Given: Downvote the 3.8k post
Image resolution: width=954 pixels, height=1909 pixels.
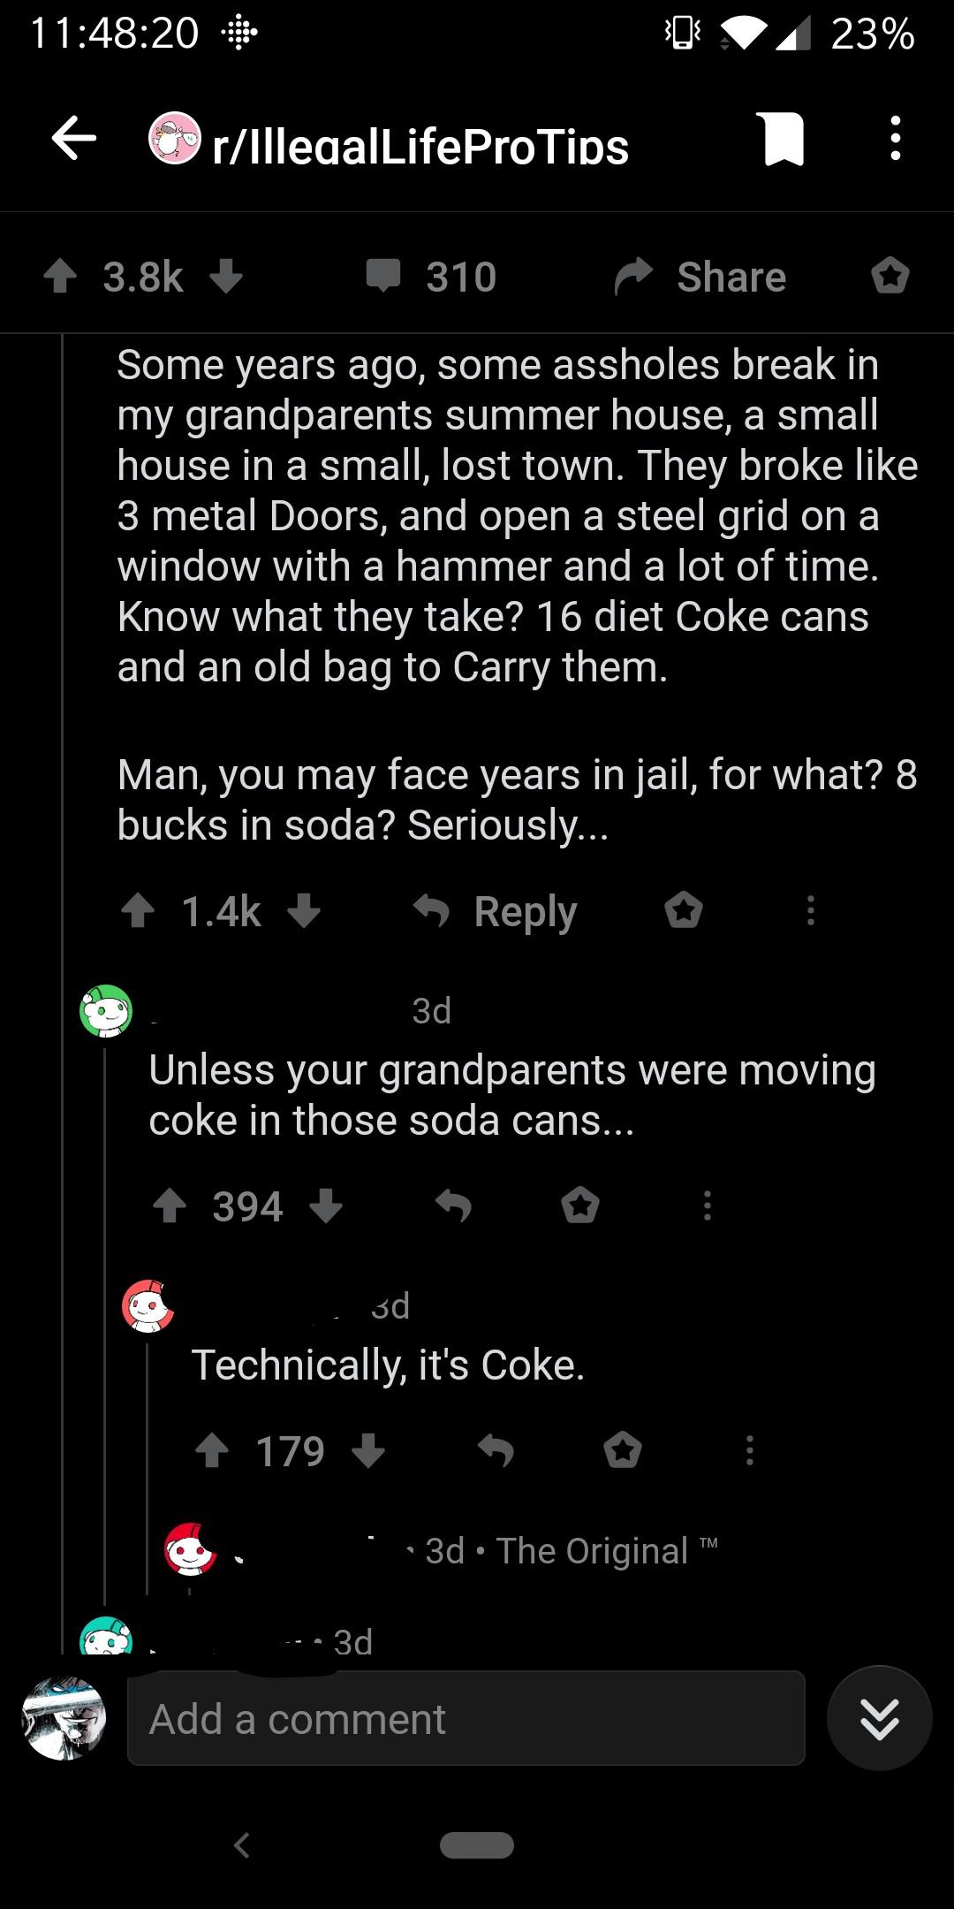Looking at the screenshot, I should (x=226, y=276).
